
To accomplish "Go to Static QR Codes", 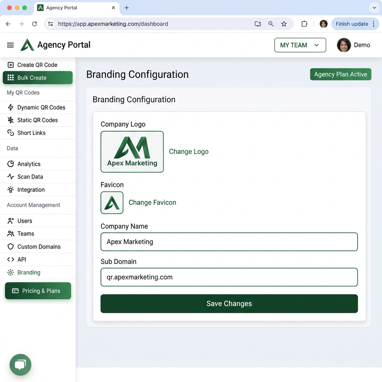I will tap(38, 120).
